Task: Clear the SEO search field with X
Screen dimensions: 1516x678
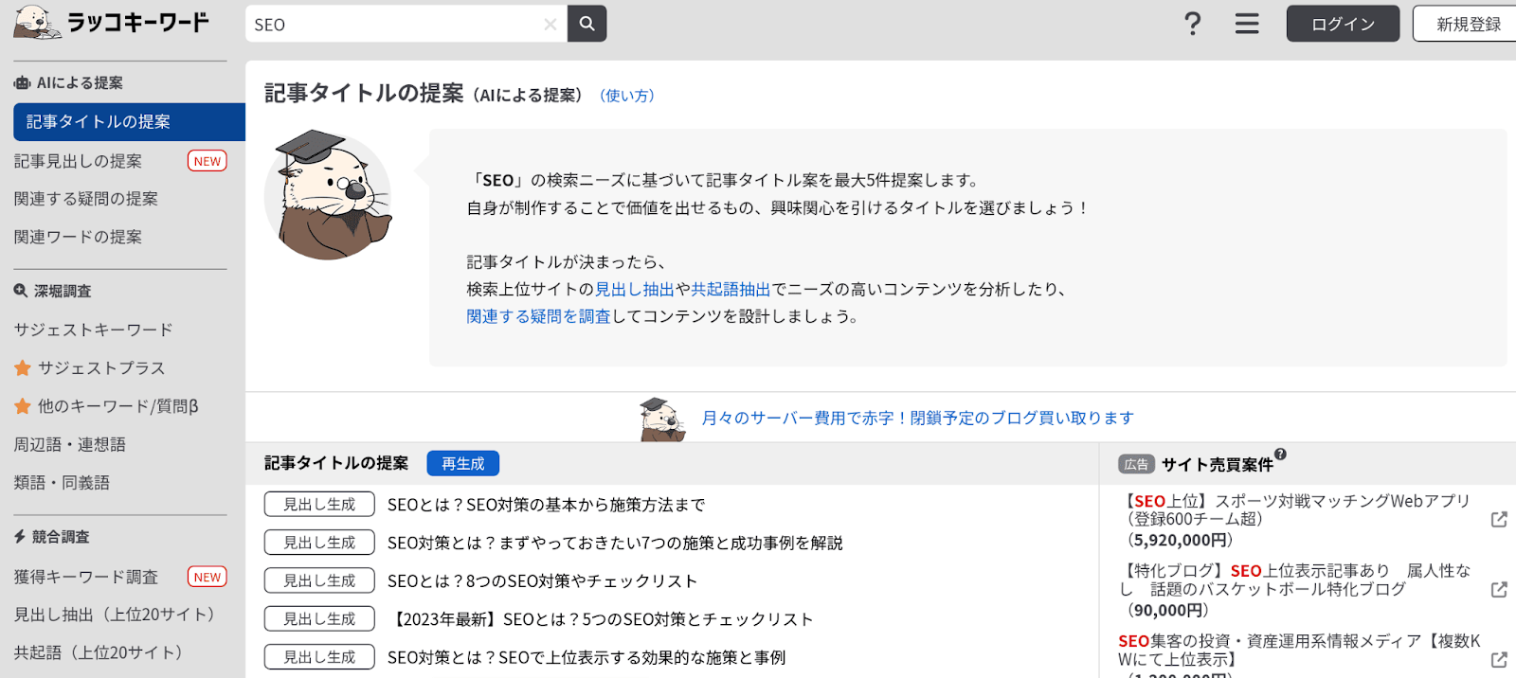Action: pos(550,25)
